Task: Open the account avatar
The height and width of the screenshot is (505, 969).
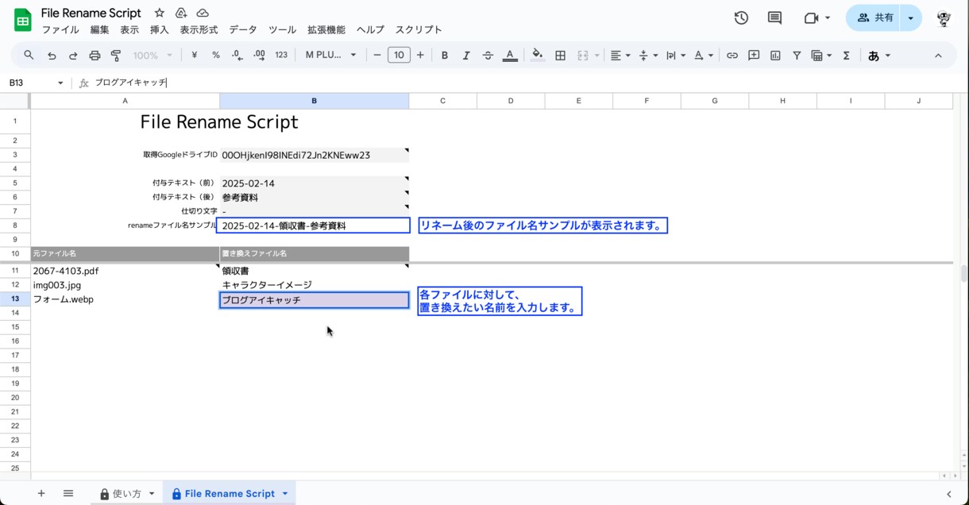Action: 944,17
